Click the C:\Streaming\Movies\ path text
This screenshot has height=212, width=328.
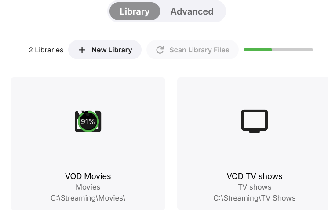(88, 198)
